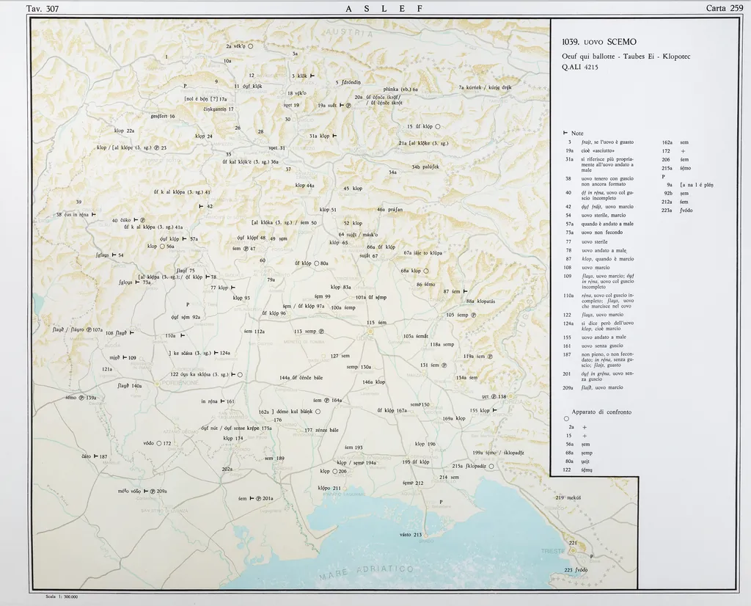Click the Tav. 307 plate label

pos(43,8)
